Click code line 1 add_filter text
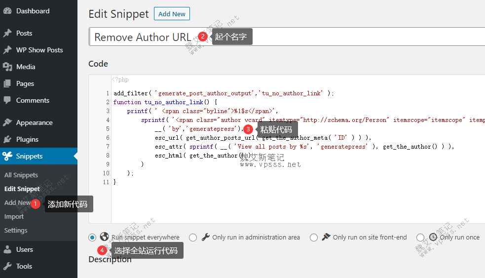Viewport: 485px width, 278px height. [x=224, y=93]
